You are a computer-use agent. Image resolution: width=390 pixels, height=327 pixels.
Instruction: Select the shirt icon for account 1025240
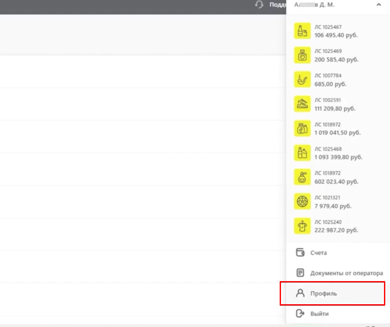coord(302,226)
